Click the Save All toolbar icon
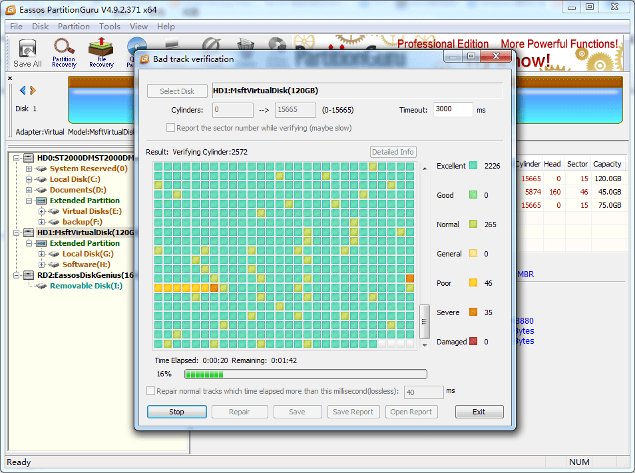This screenshot has height=473, width=635. pos(27,53)
